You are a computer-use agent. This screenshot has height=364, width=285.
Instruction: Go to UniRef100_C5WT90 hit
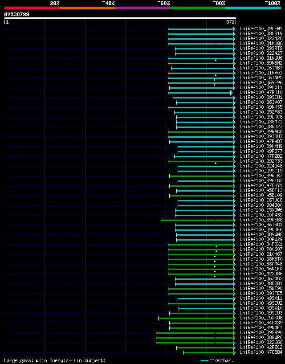pos(261,288)
